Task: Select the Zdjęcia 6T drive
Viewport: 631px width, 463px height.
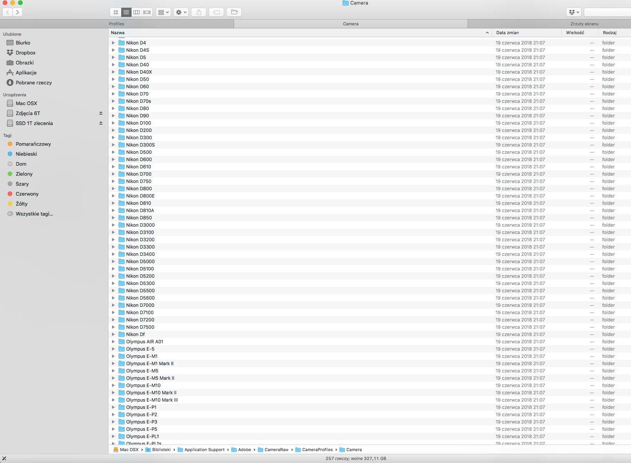Action: [x=28, y=113]
